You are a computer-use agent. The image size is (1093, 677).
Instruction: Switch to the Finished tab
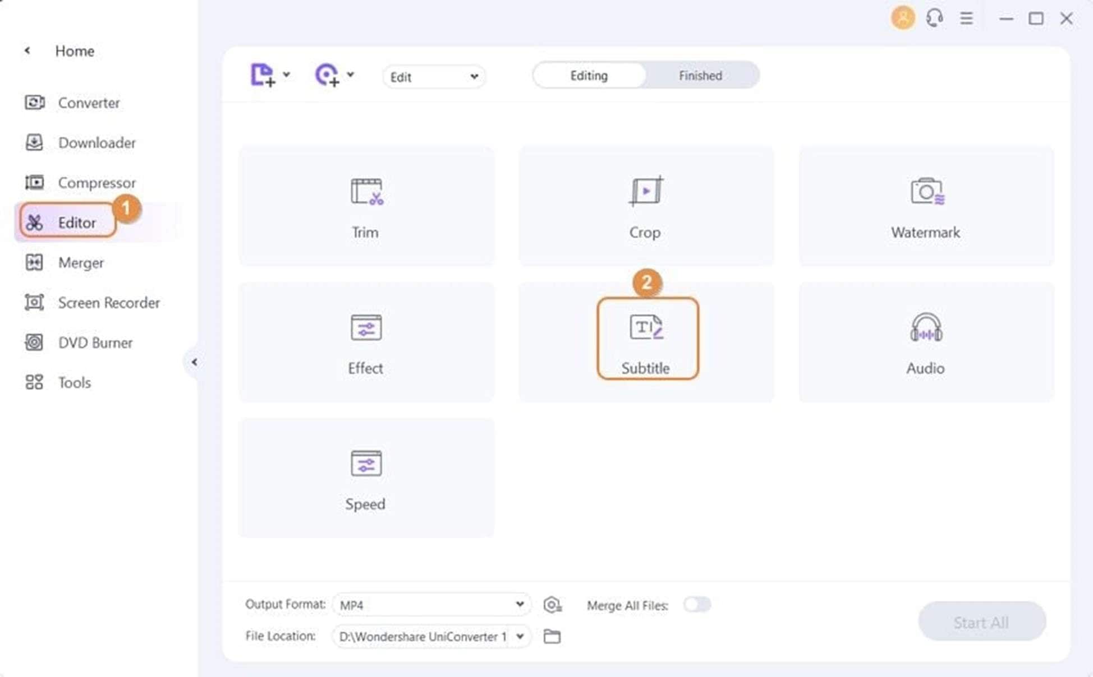tap(701, 75)
